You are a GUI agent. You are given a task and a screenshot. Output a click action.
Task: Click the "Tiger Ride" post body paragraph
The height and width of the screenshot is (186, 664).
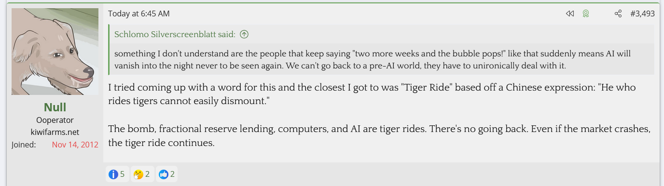click(372, 94)
